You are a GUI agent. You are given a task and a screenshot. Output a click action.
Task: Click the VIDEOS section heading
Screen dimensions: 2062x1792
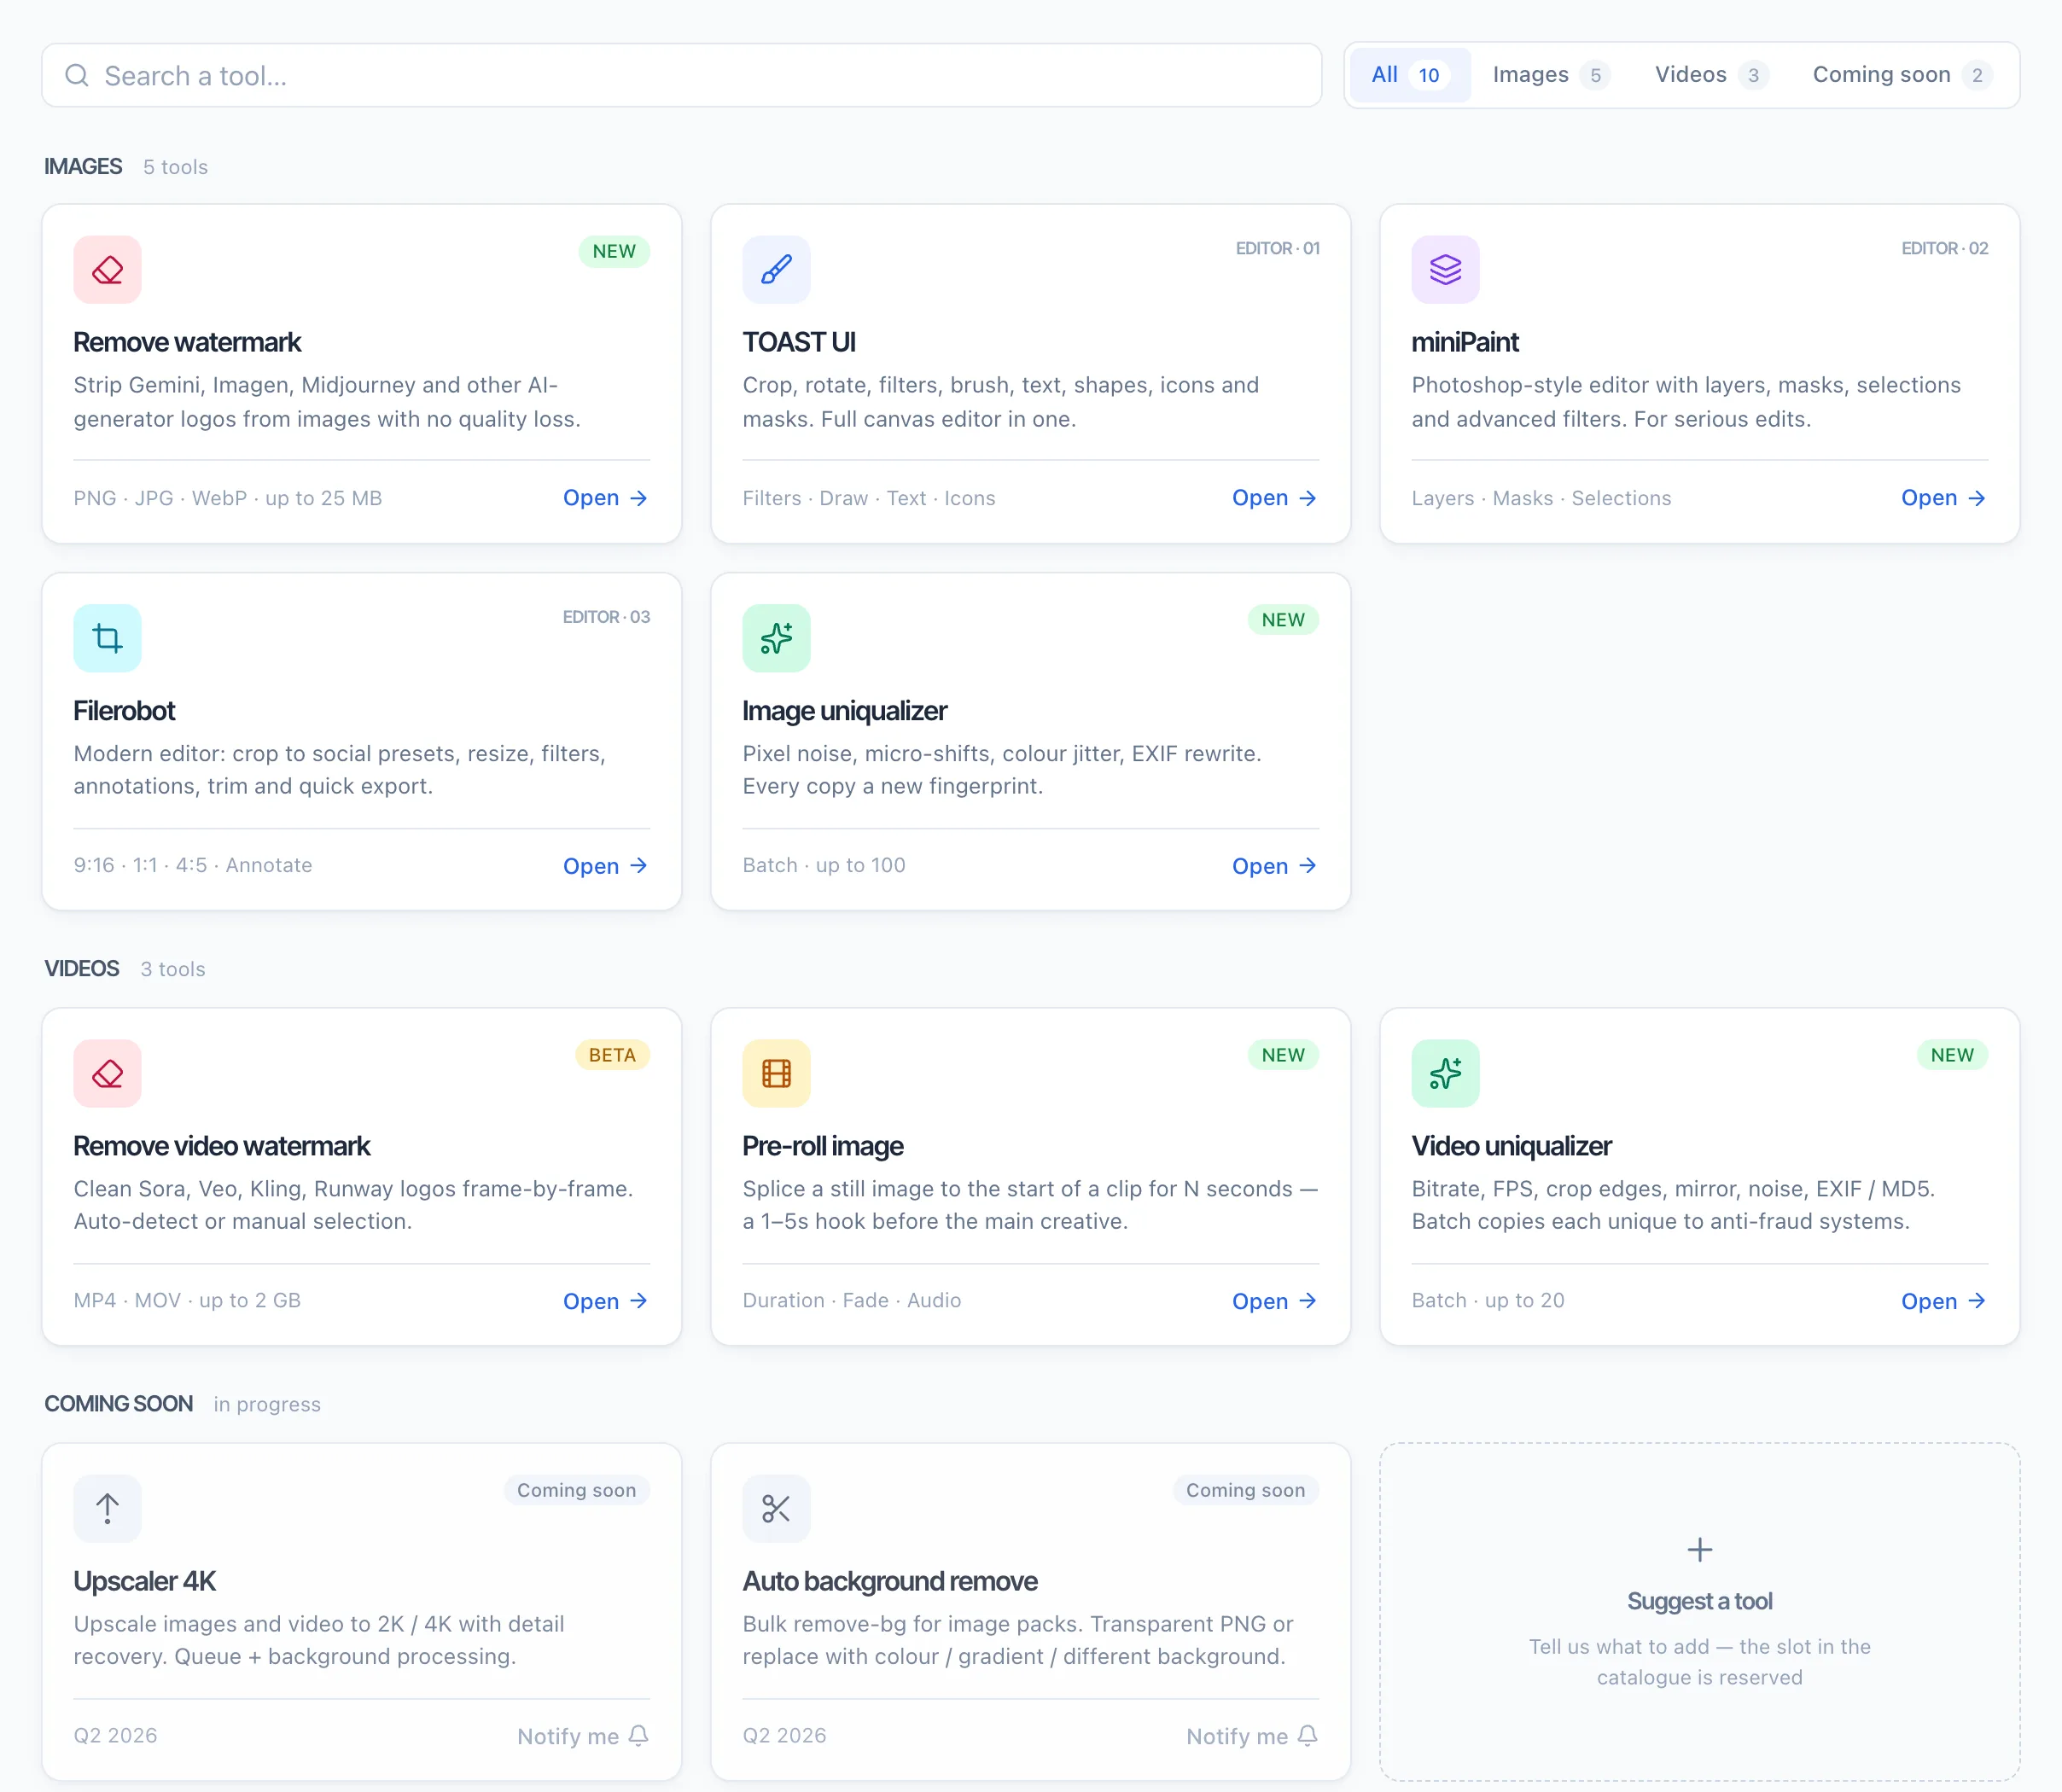click(x=82, y=968)
